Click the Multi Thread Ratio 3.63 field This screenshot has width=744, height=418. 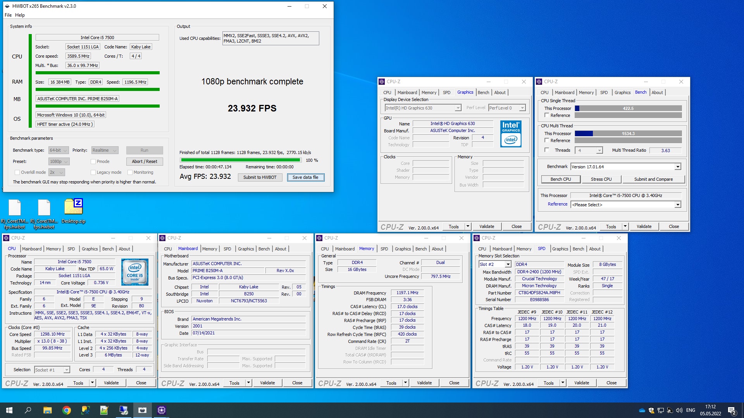point(665,151)
